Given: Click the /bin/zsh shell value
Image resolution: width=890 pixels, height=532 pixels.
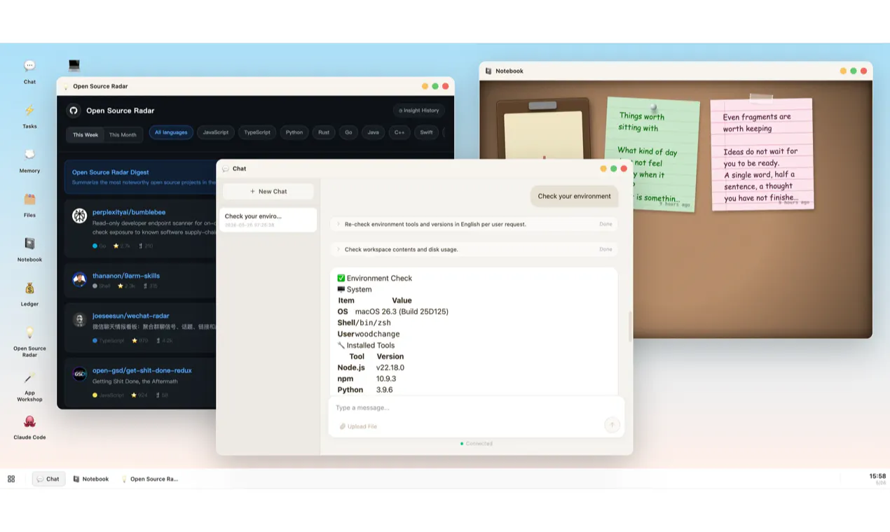Looking at the screenshot, I should pos(374,323).
